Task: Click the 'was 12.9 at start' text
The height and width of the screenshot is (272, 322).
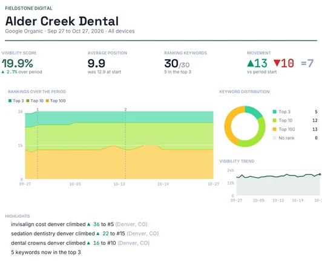Action: pyautogui.click(x=104, y=72)
